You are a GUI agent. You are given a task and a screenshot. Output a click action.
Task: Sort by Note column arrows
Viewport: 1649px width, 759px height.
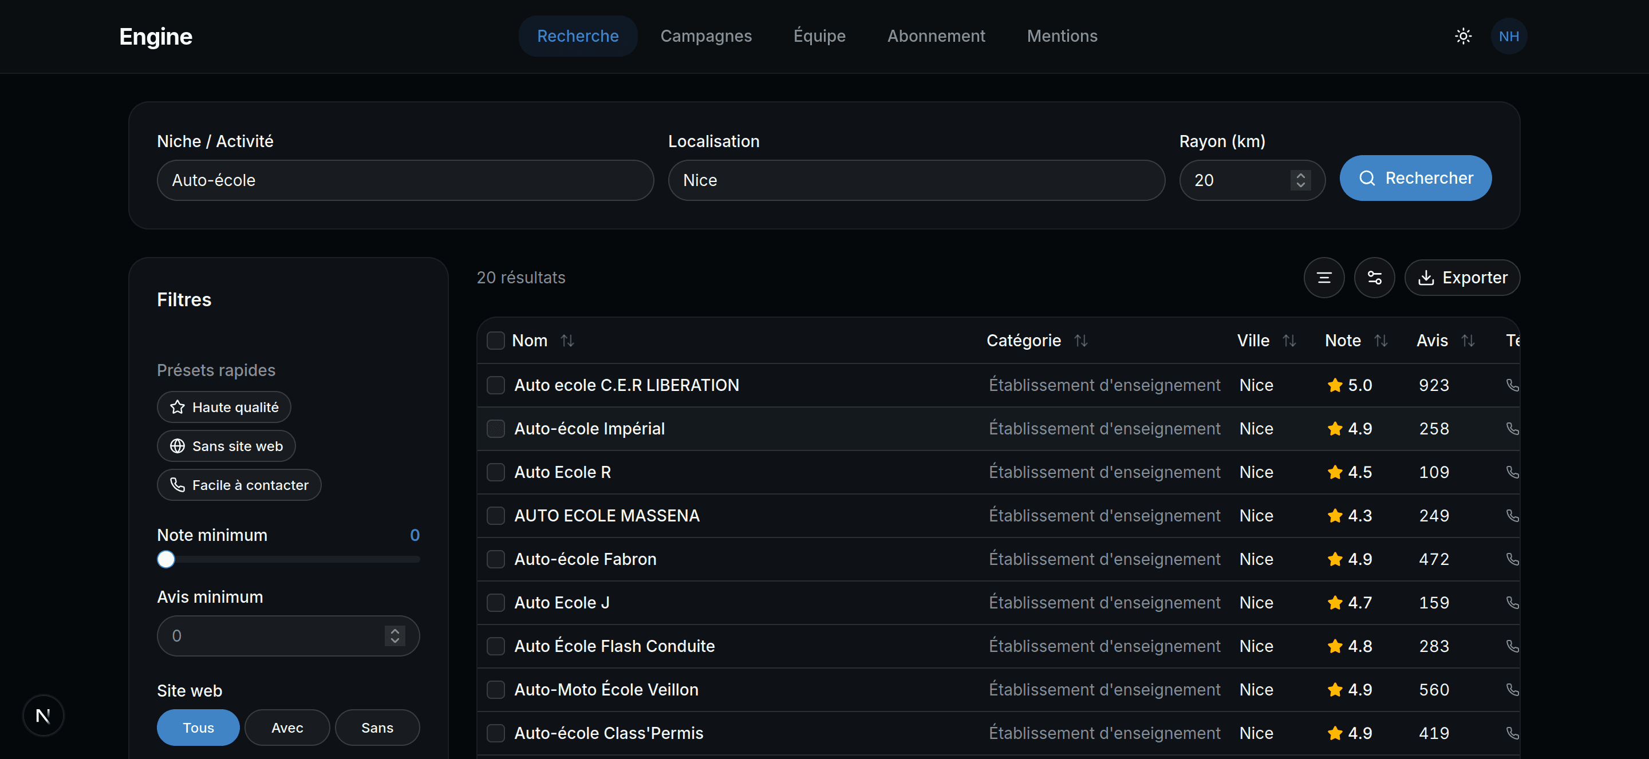1381,341
